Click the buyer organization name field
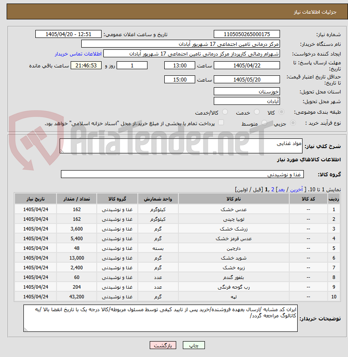Screen dimensions: 348x357 tap(181, 44)
